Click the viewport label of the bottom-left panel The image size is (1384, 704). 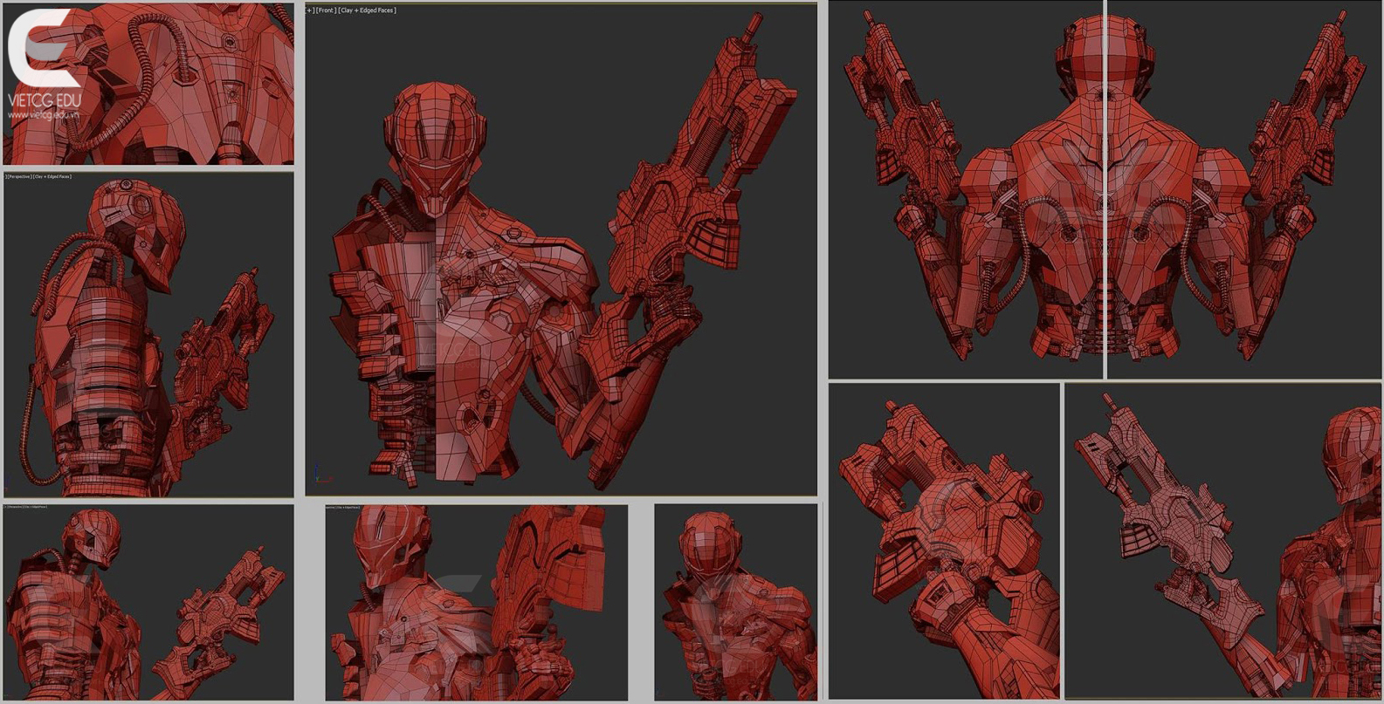tap(26, 507)
